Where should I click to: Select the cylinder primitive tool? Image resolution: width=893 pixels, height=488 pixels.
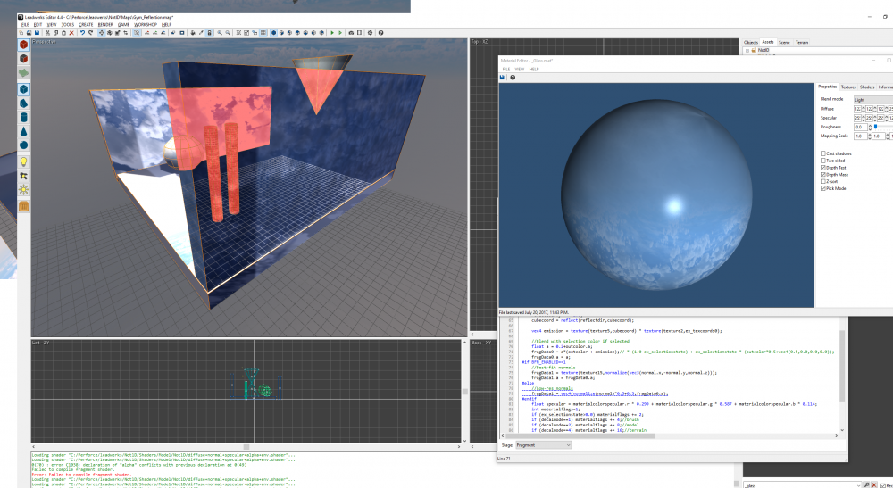23,117
